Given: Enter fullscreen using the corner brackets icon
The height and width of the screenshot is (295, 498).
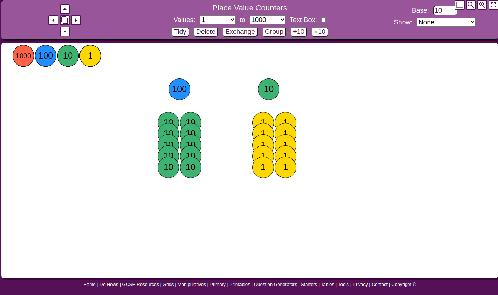Looking at the screenshot, I should pos(493,5).
